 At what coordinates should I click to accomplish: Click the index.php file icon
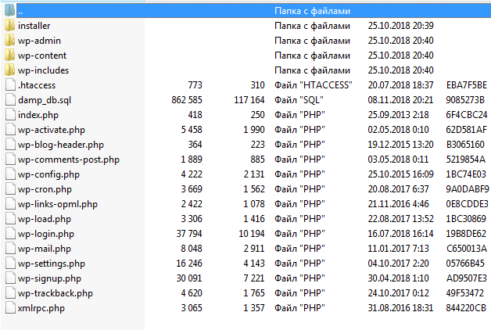point(10,115)
